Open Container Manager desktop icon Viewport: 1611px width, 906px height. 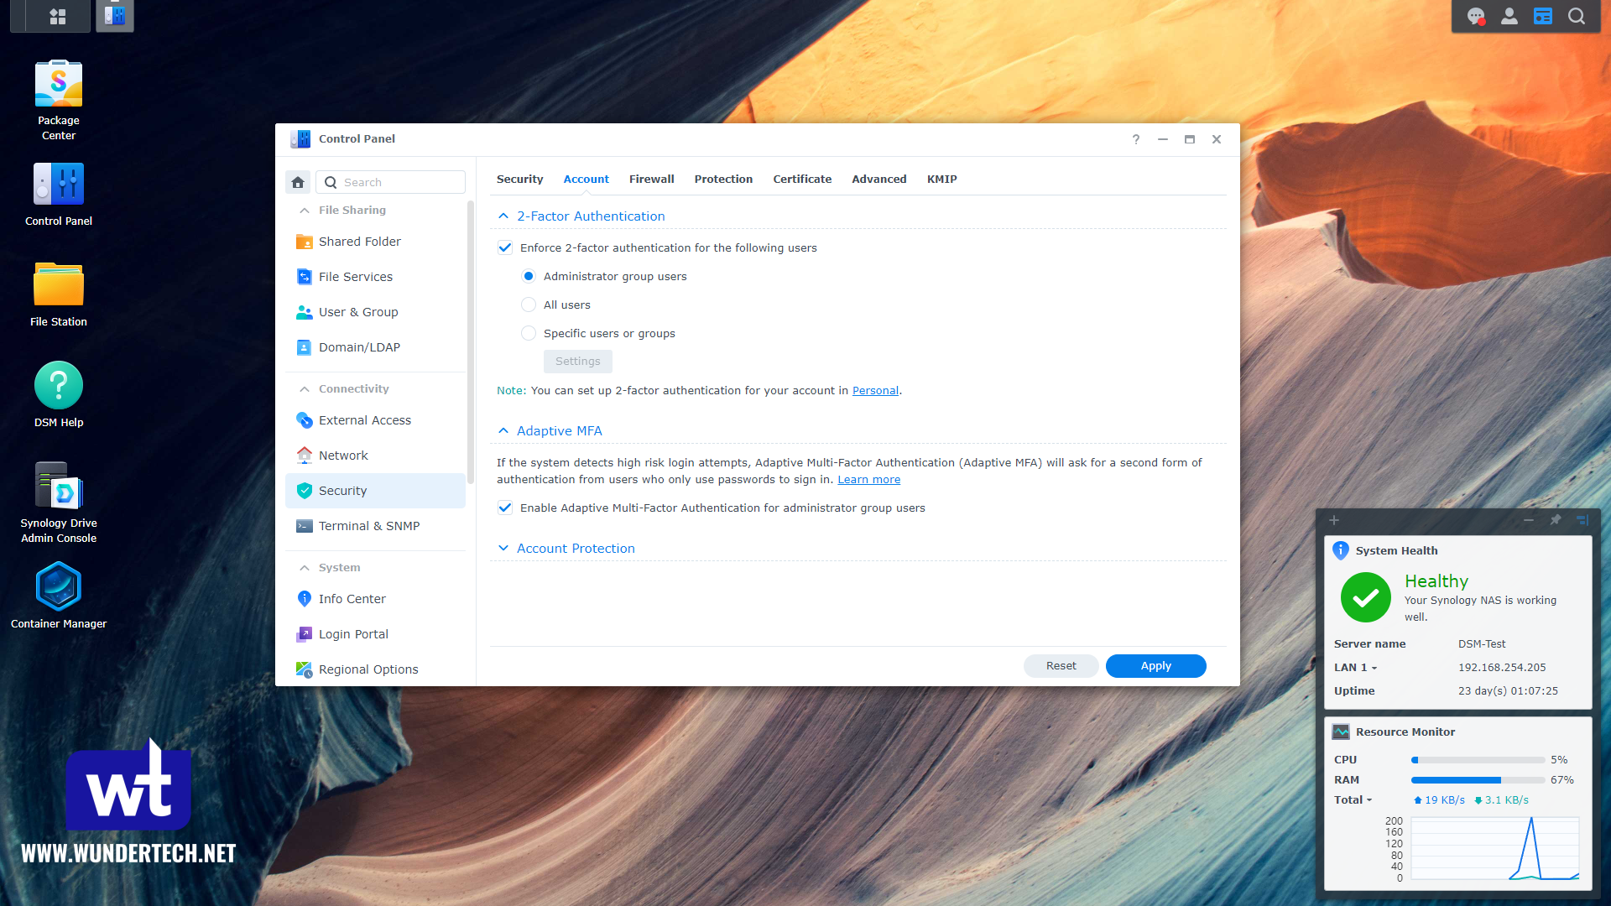59,586
